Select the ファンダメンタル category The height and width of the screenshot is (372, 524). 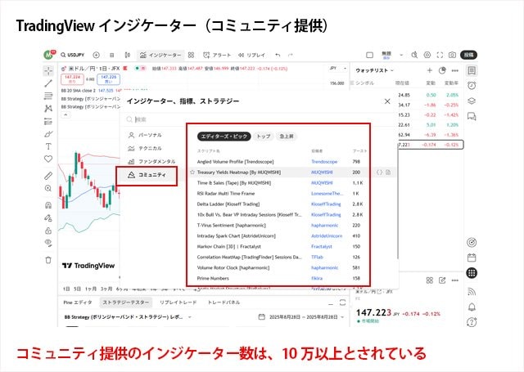(x=151, y=162)
